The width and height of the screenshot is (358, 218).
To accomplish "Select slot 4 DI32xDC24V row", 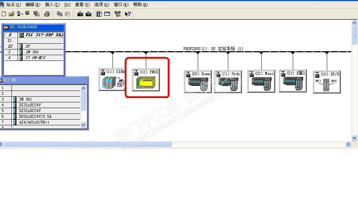I will 40,105.
